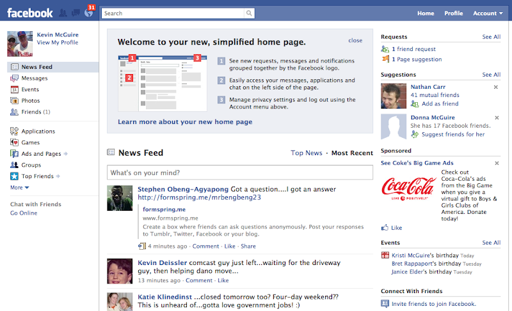
Task: Click See Coke's Big Game Ads title
Action: (x=417, y=163)
